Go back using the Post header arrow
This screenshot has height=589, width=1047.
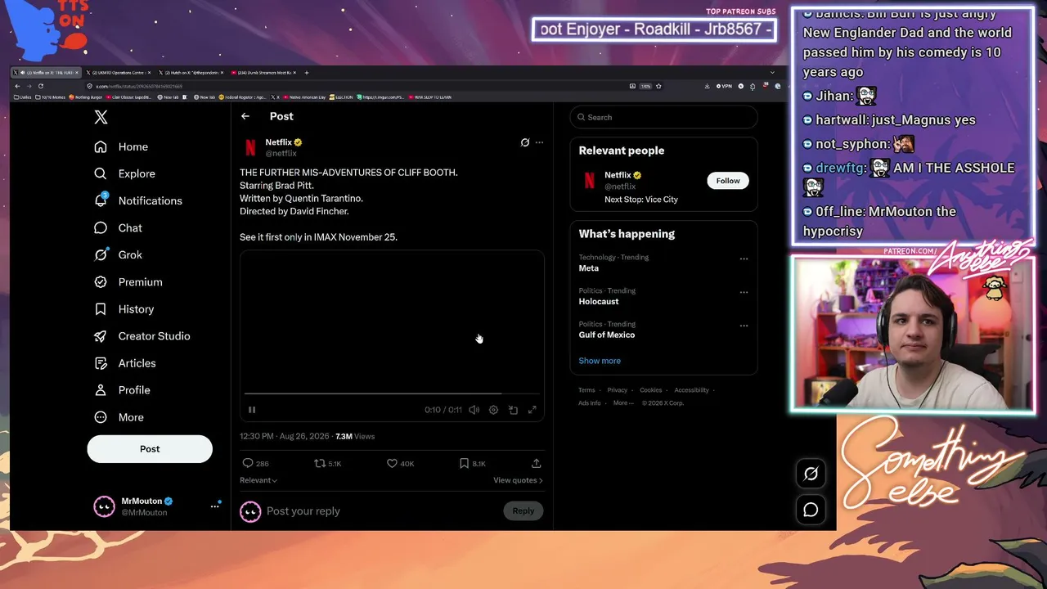245,116
